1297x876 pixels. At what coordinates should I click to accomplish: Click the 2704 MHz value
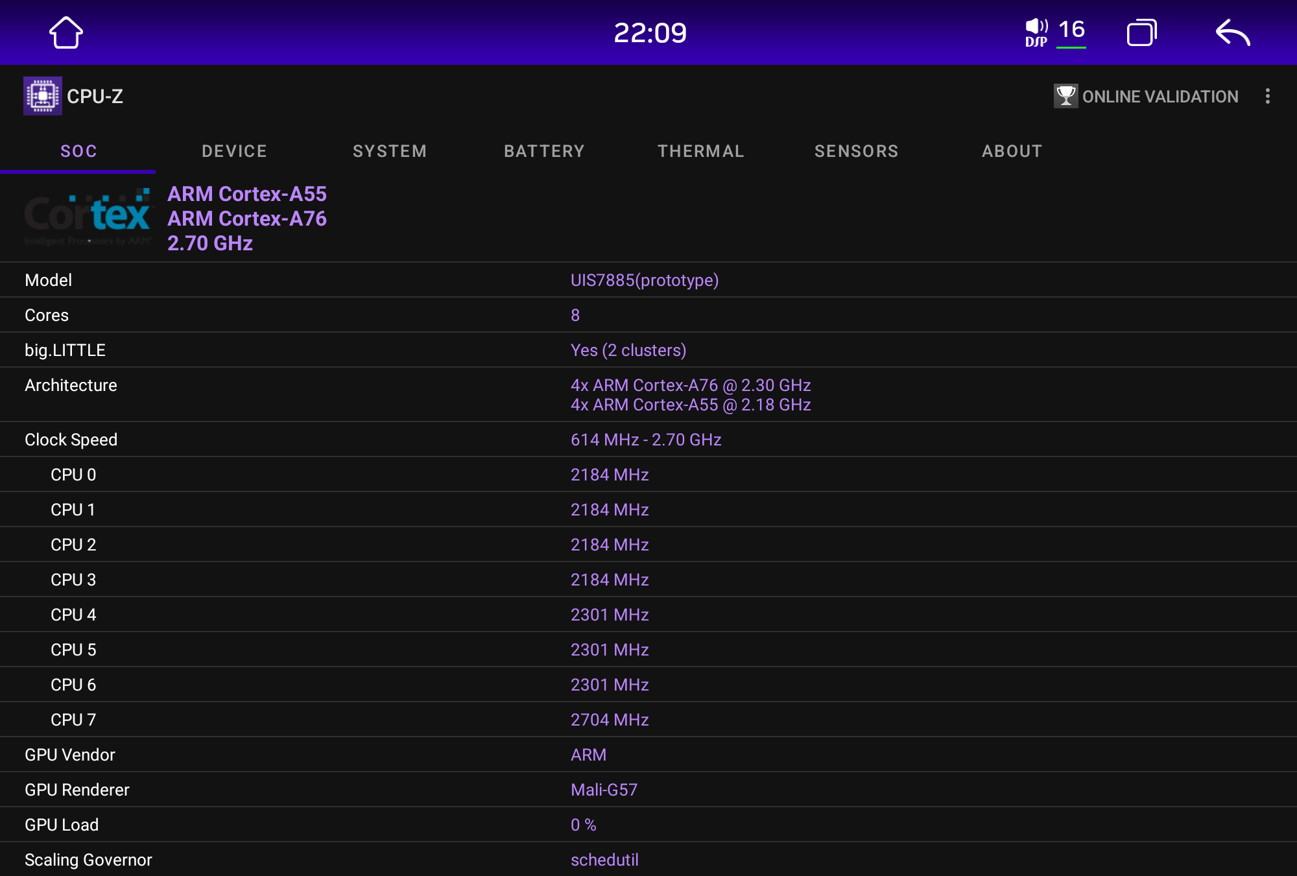[x=610, y=720]
